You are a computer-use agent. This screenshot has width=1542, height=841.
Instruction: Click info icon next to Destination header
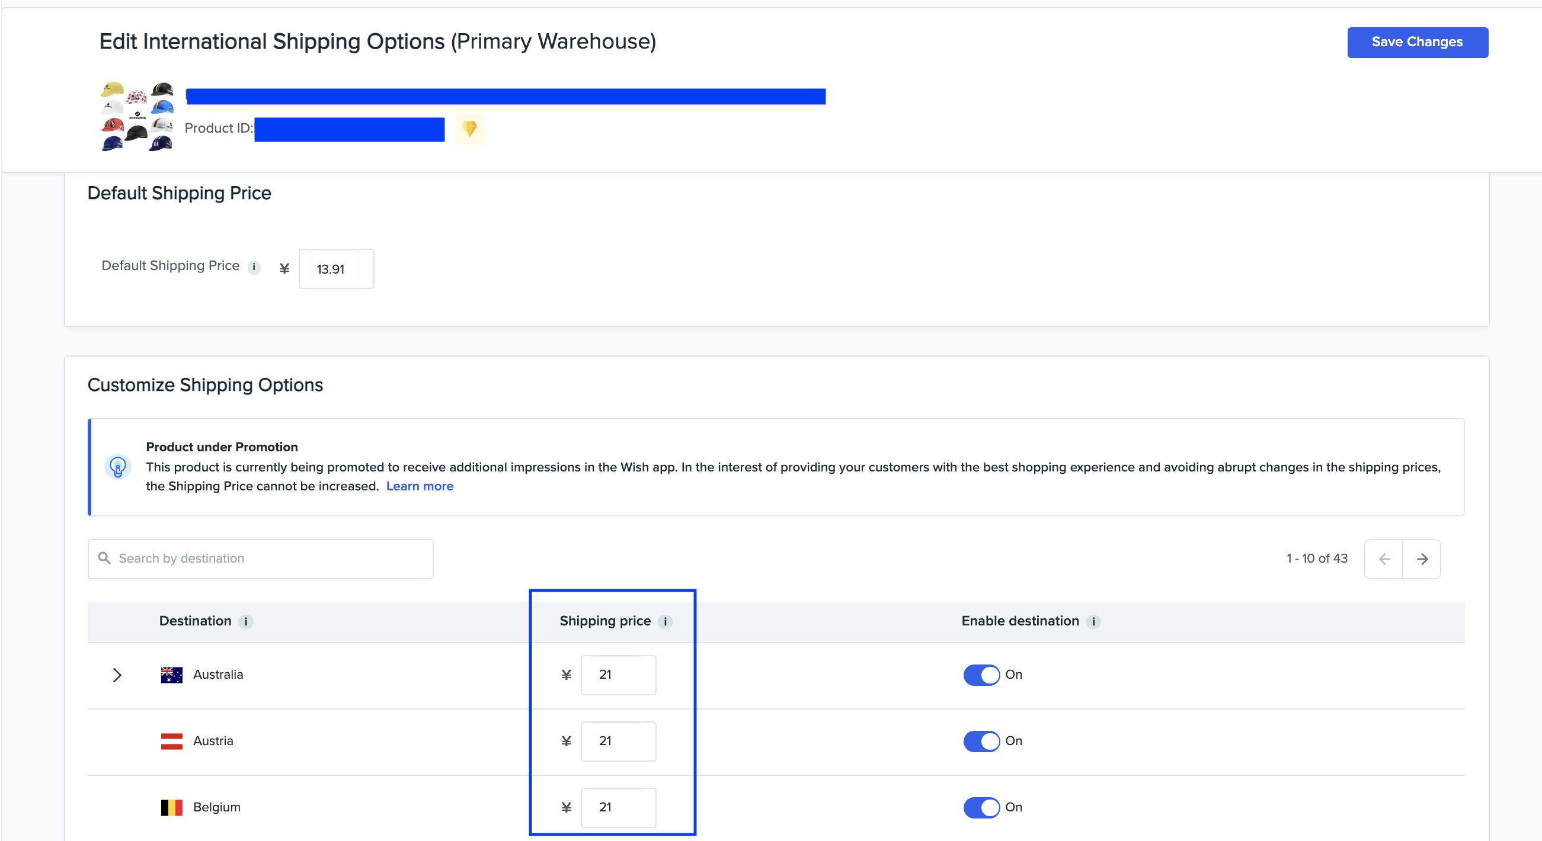click(x=245, y=621)
